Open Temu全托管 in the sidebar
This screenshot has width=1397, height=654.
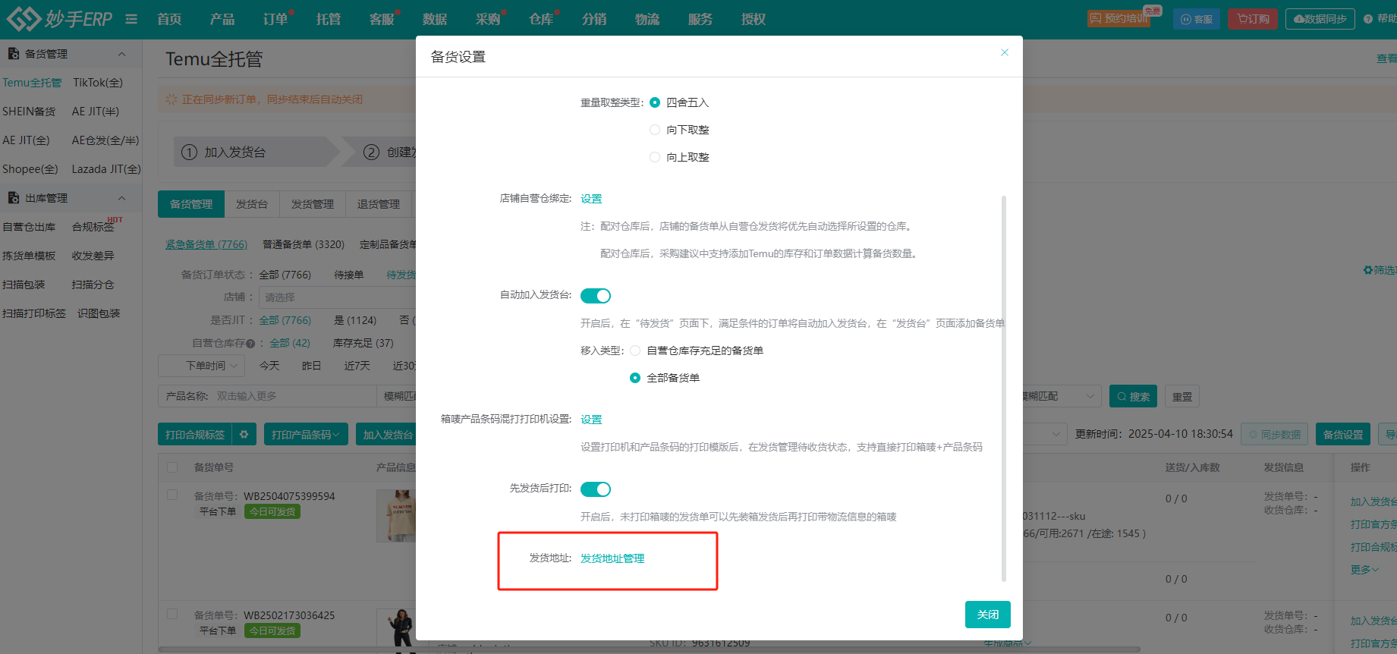(32, 83)
